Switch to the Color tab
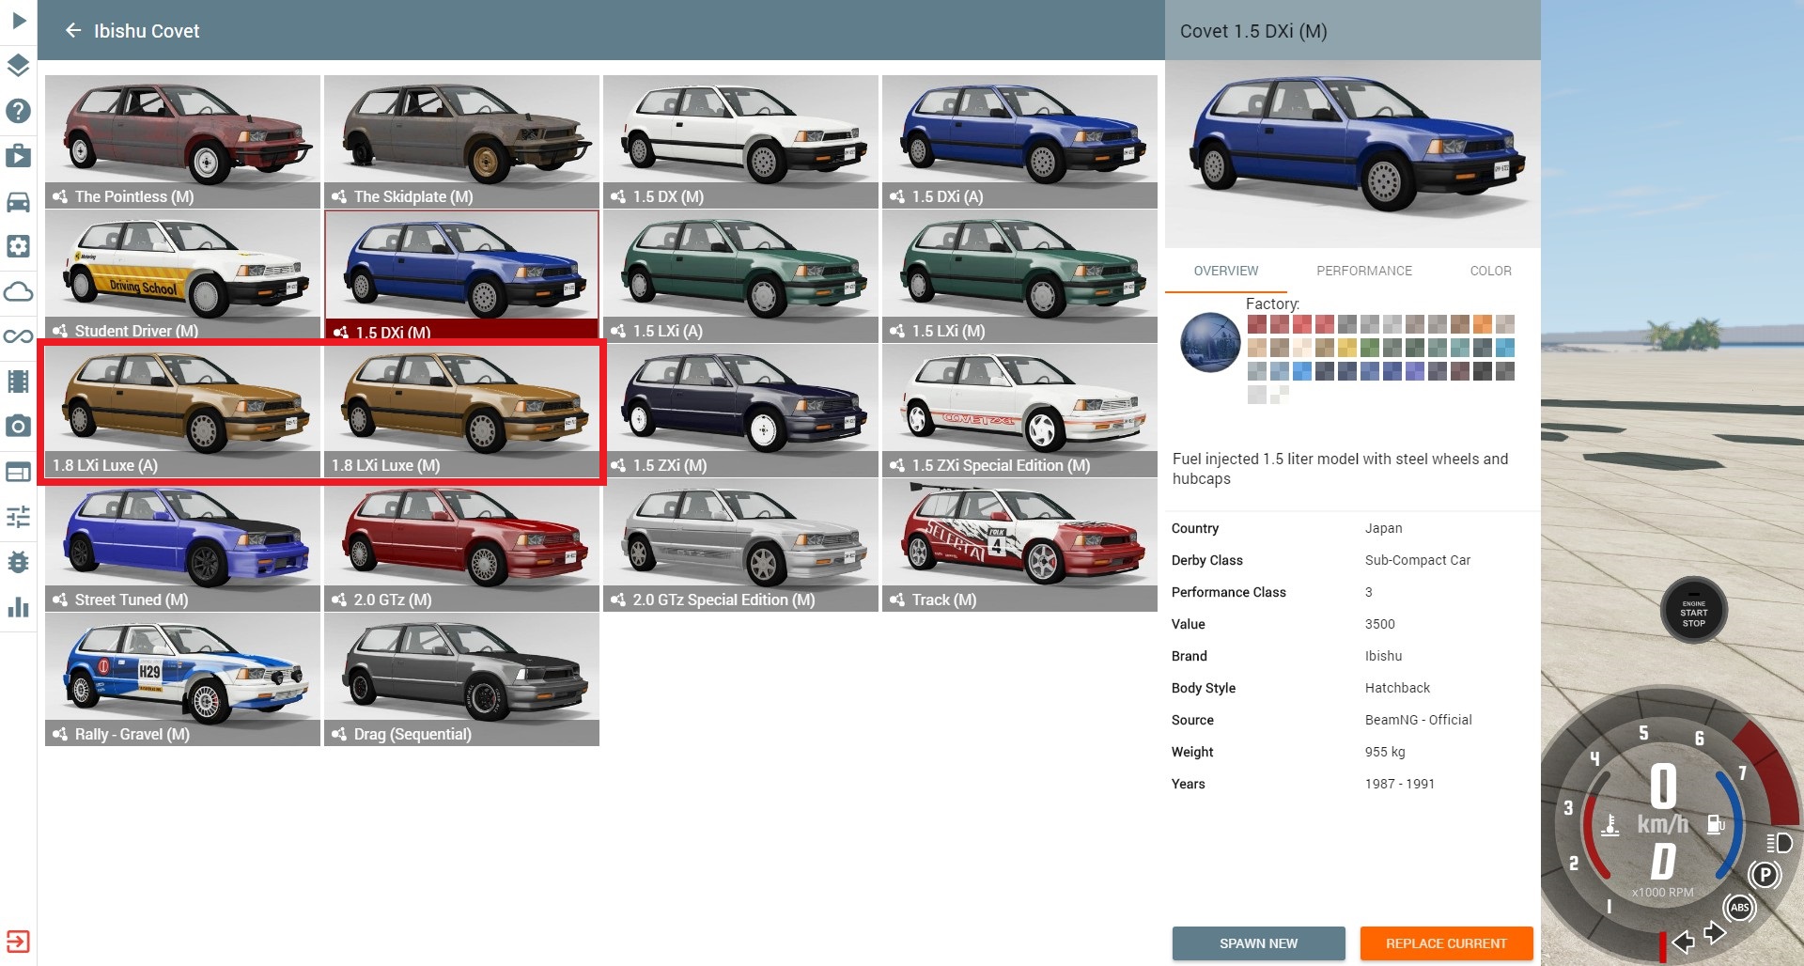1804x966 pixels. pyautogui.click(x=1491, y=271)
